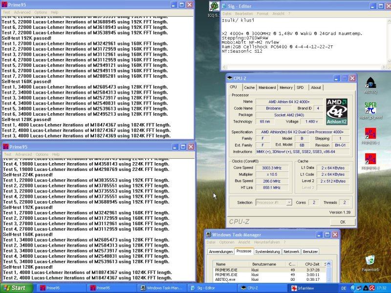Click horizontal scrollbar left arrow in Sig - Editor
The image size is (391, 293).
click(224, 67)
